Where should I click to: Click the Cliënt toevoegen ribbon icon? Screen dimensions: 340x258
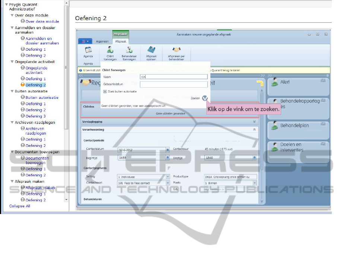[110, 50]
